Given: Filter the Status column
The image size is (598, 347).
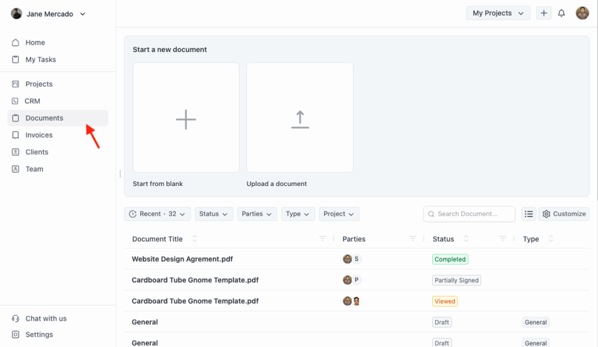Looking at the screenshot, I should (x=503, y=239).
